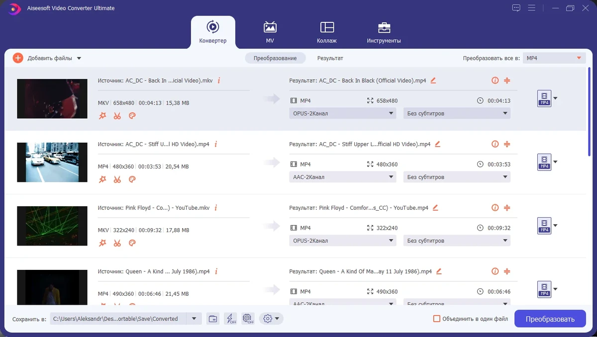Viewport: 597px width, 337px height.
Task: Open the save path dropdown arrow
Action: (x=194, y=319)
